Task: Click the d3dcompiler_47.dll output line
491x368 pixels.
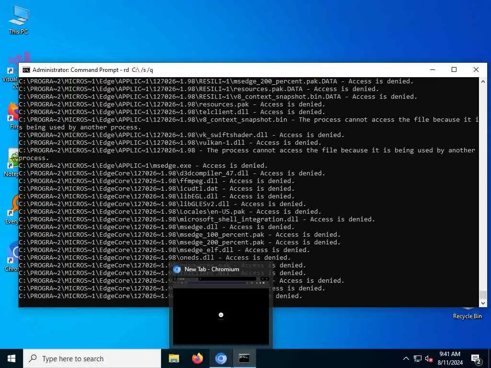Action: point(172,173)
